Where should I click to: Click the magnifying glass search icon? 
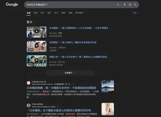[x=135, y=5]
